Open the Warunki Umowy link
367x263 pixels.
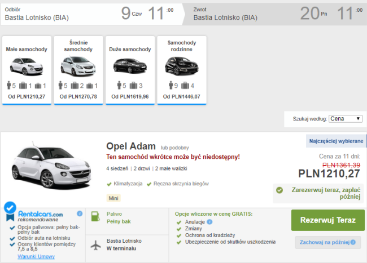[36, 256]
